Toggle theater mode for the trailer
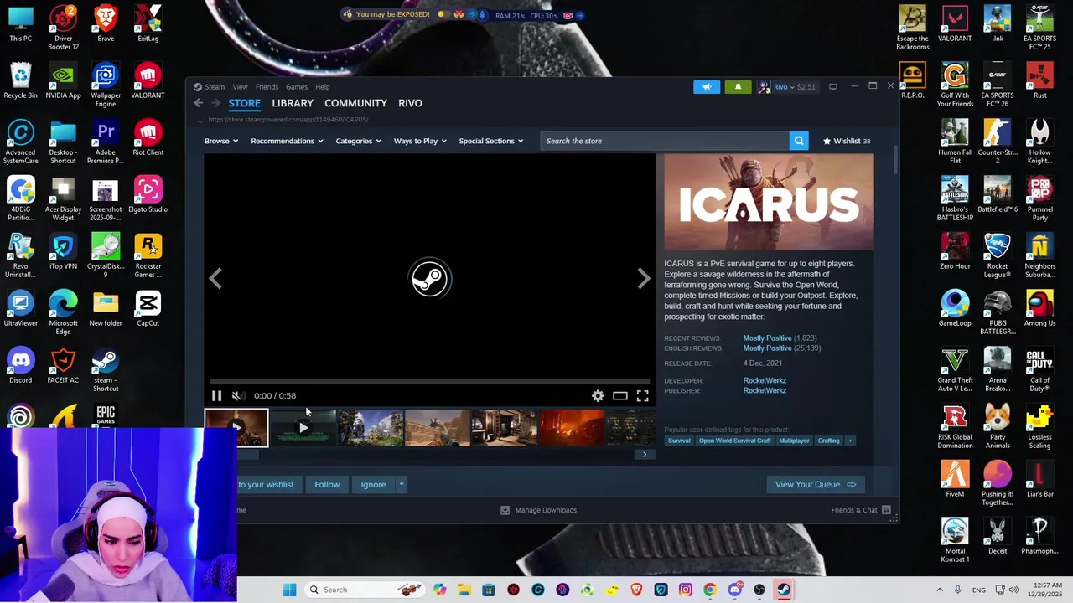1073x603 pixels. coord(620,396)
